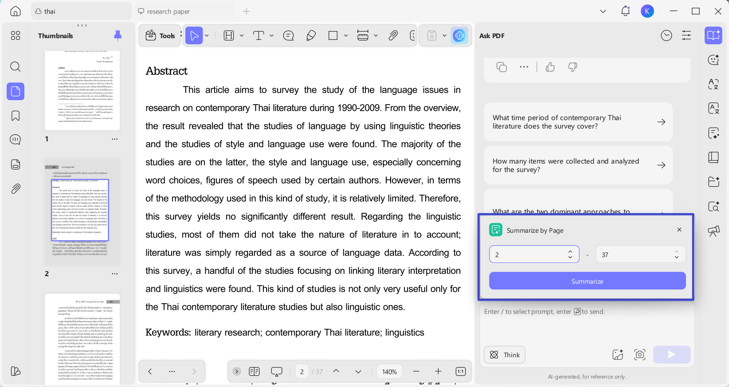Image resolution: width=729 pixels, height=387 pixels.
Task: Go to the previous page up arrow
Action: click(x=336, y=371)
